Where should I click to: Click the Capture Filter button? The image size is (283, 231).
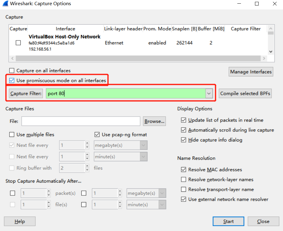click(x=26, y=93)
